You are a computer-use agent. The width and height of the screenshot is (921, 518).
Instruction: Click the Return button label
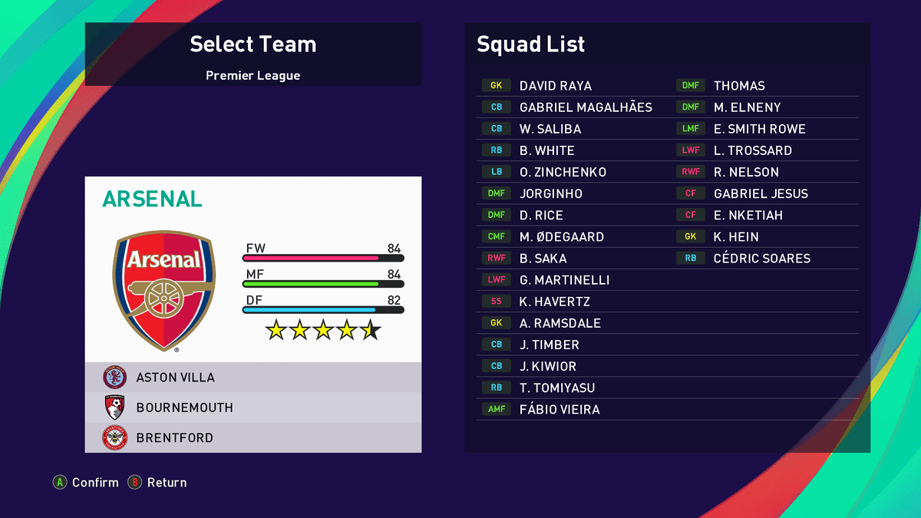(167, 483)
